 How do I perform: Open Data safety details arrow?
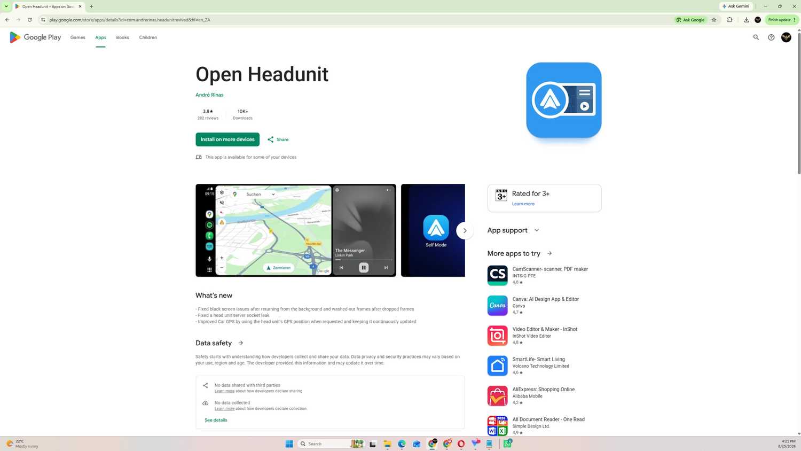click(x=241, y=343)
